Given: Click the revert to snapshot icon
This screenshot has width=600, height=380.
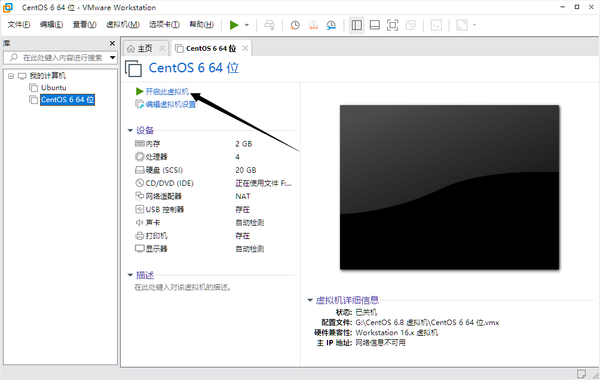Looking at the screenshot, I should coord(313,25).
